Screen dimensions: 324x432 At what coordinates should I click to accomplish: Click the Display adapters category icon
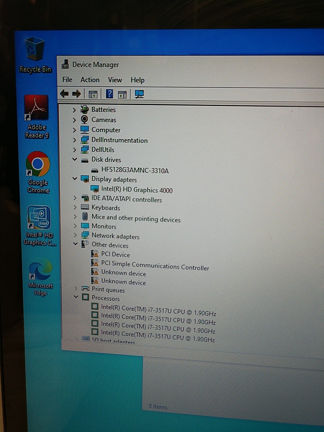[x=85, y=179]
